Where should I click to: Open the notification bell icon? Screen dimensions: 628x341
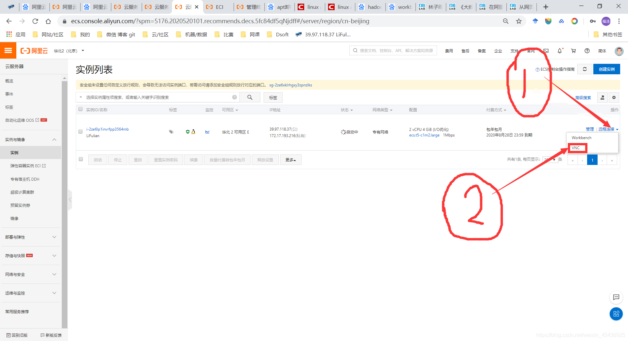coord(560,51)
